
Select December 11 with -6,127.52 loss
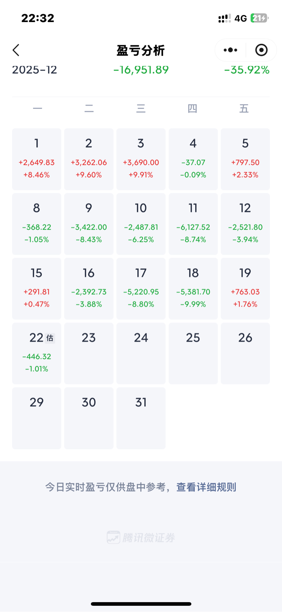[x=193, y=224]
